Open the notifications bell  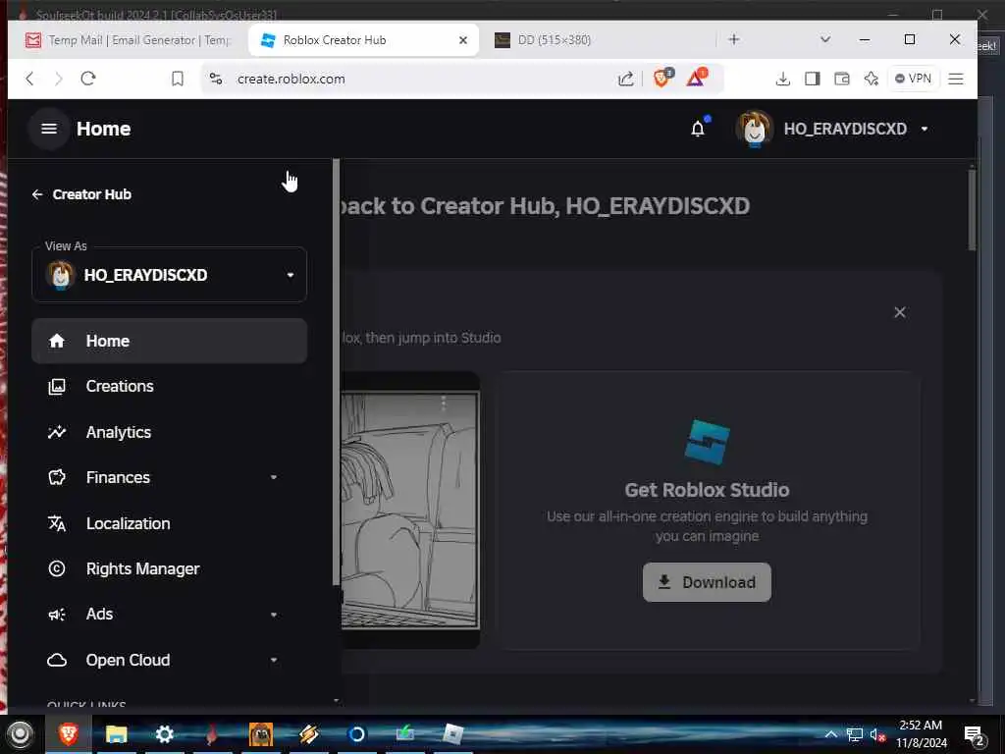[698, 129]
